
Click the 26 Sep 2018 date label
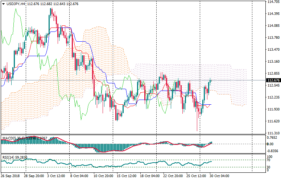[11, 176]
